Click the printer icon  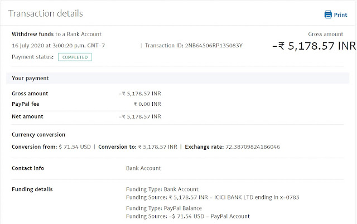(x=328, y=14)
